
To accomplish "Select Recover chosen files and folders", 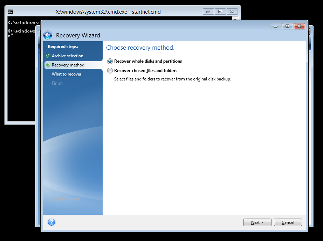I will [110, 71].
